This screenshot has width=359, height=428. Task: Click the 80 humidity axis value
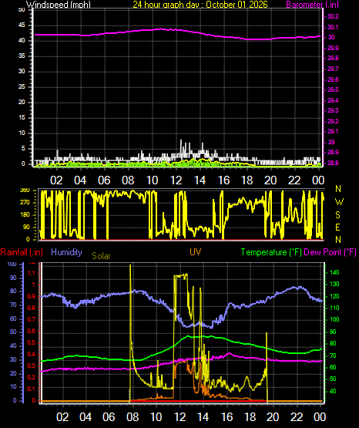coord(13,291)
